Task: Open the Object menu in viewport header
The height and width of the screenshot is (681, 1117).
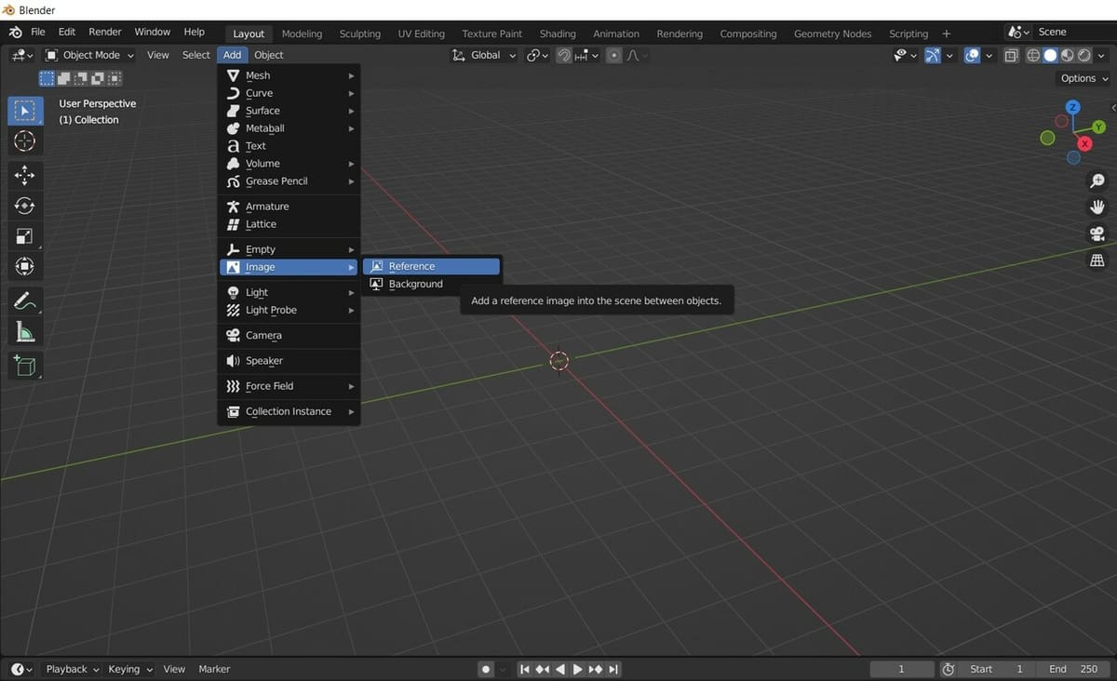Action: [x=269, y=56]
